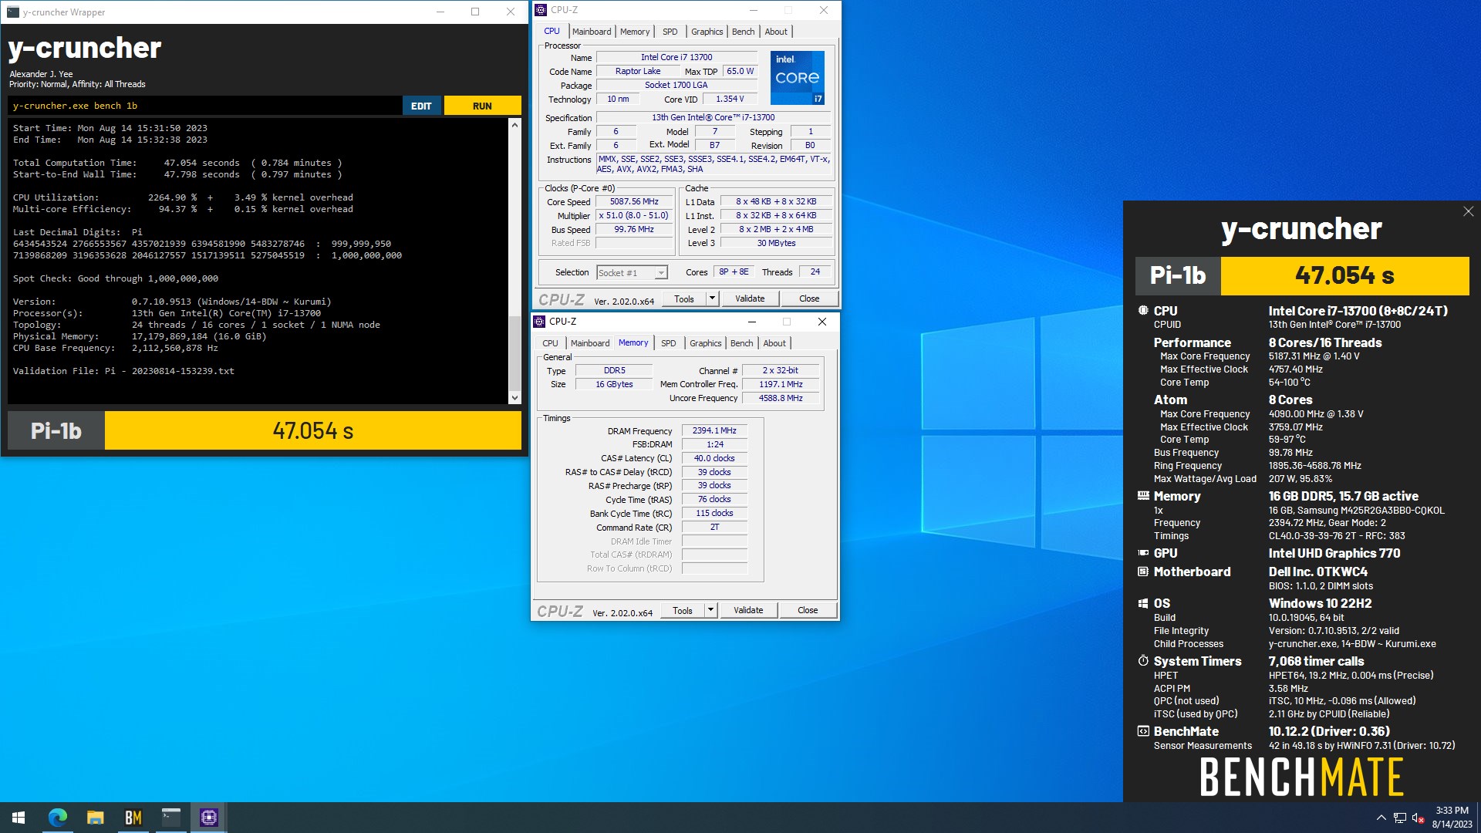
Task: Switch to Mainboard tab in upper CPU-Z
Action: click(592, 32)
